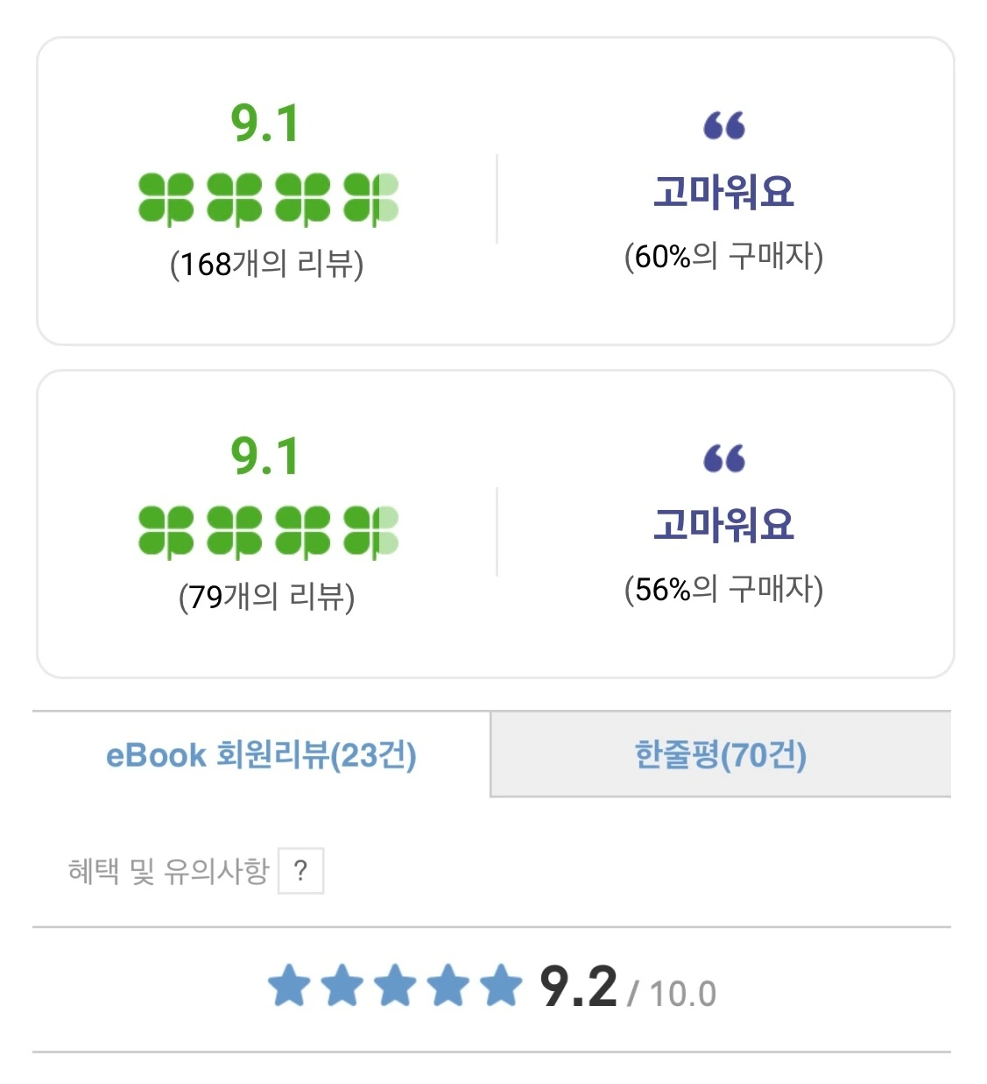The image size is (987, 1084).
Task: Open the 혜택 및 유의사항 question mark help
Action: point(300,870)
